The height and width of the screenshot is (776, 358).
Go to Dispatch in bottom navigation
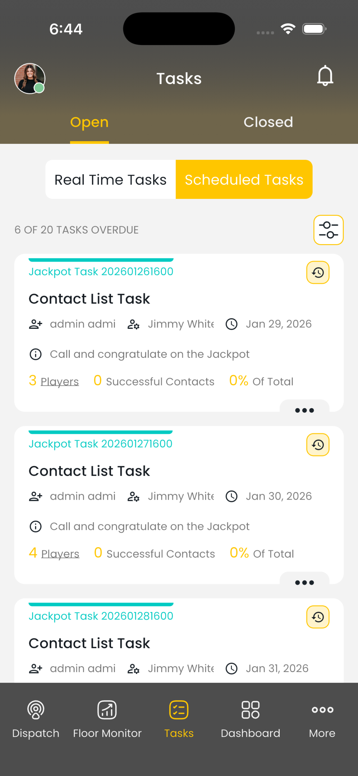(36, 719)
